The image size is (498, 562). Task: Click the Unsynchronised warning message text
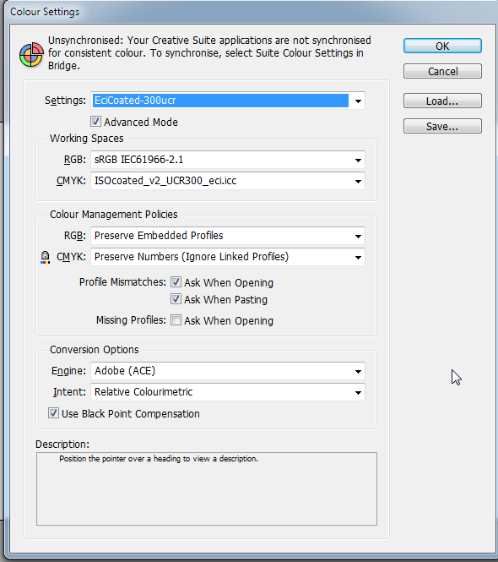[209, 53]
